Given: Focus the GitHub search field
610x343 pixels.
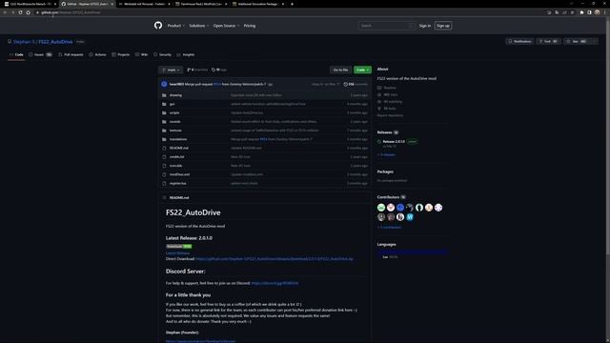Looking at the screenshot, I should 386,26.
